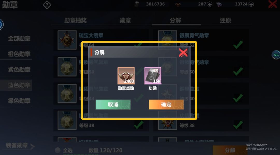This screenshot has width=280, height=155.
Task: Confirm with the 确定 button
Action: tap(166, 105)
